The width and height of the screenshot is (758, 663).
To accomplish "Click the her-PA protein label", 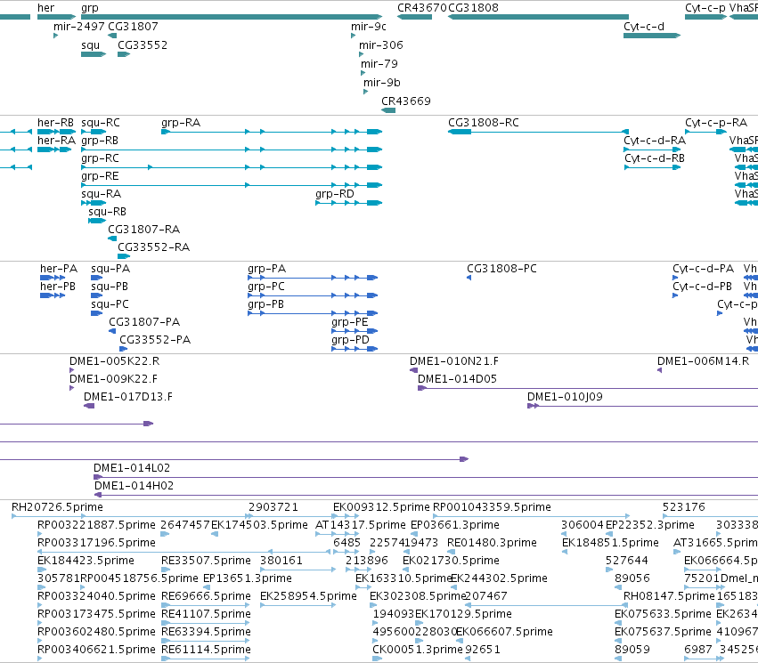I will [59, 269].
